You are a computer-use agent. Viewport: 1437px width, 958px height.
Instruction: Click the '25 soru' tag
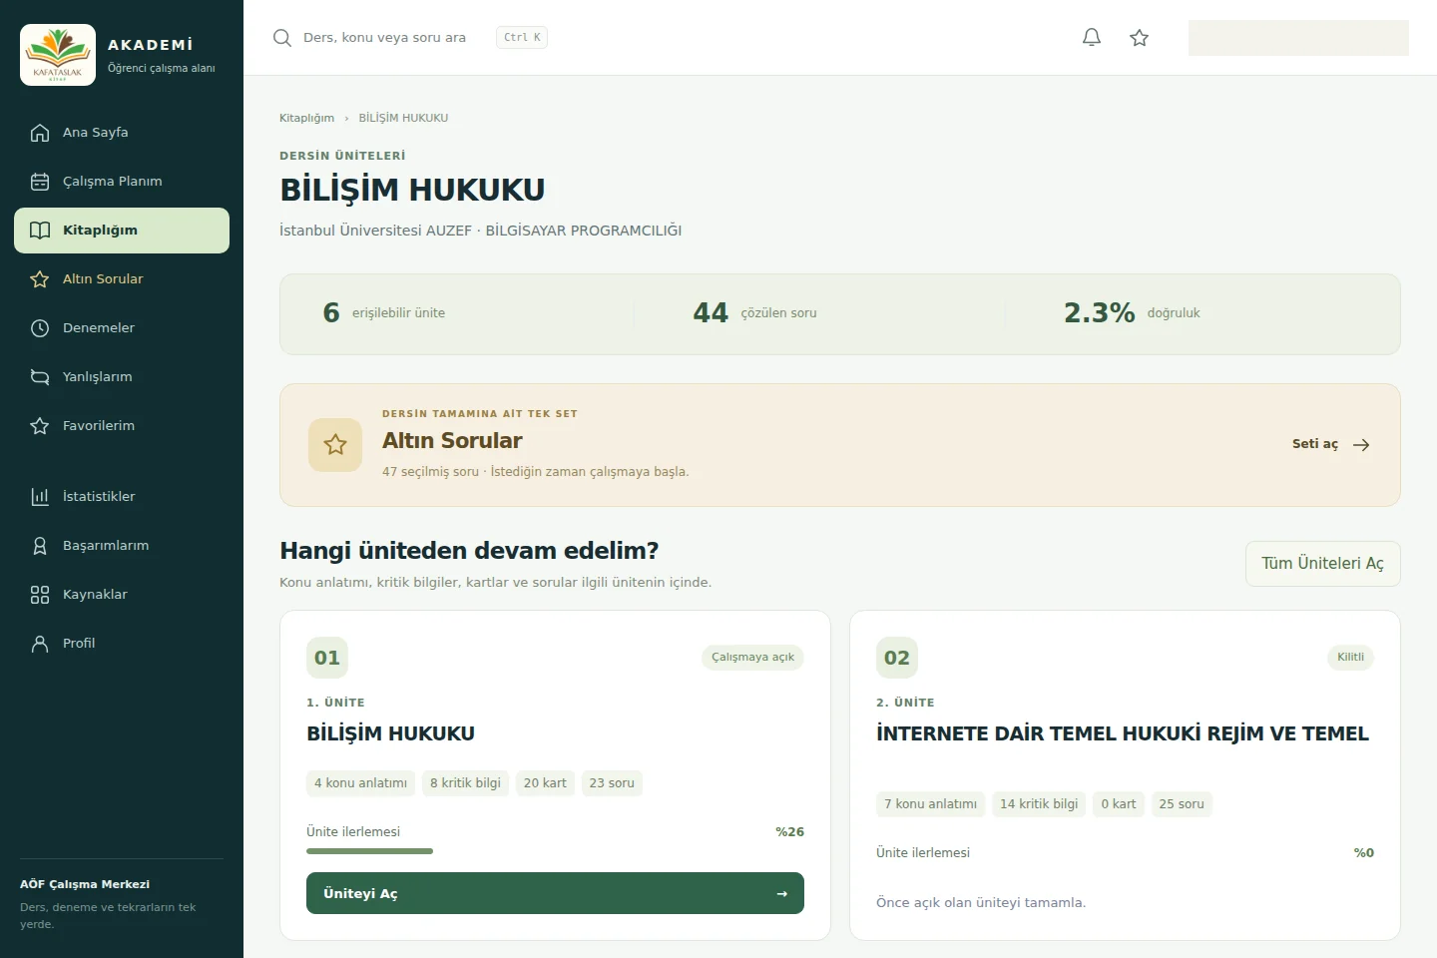pyautogui.click(x=1182, y=804)
